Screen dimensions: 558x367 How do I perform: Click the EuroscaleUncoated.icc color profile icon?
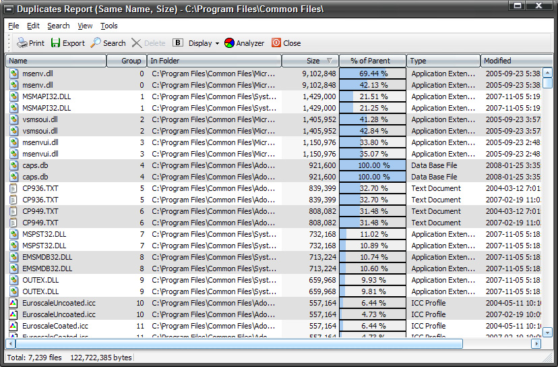pos(14,303)
